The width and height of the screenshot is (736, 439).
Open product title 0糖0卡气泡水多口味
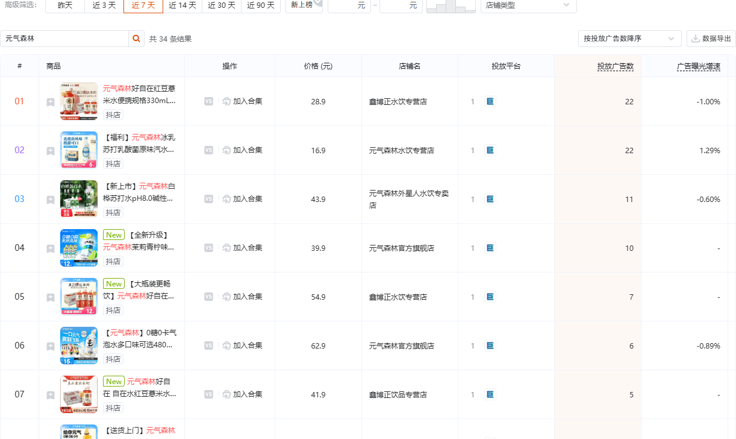point(140,338)
